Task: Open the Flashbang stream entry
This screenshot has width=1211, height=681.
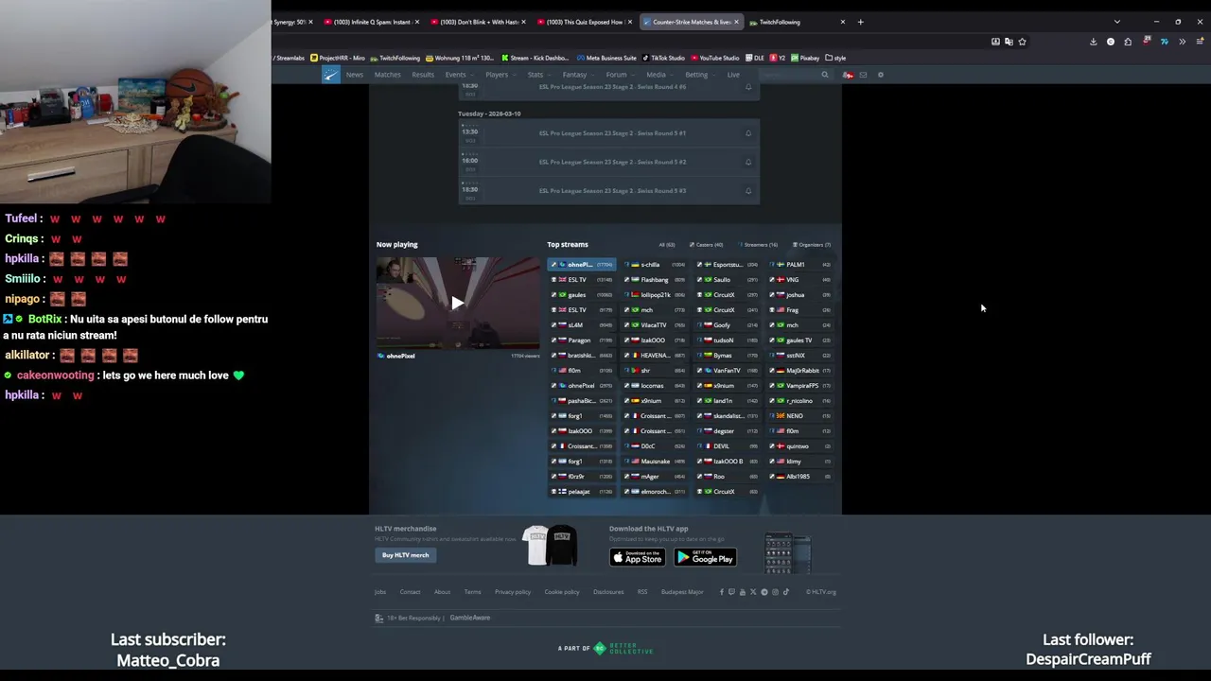Action: (655, 280)
